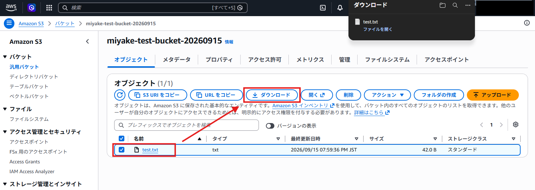The width and height of the screenshot is (535, 190).
Task: Click Open file link in downloads popup
Action: [378, 29]
